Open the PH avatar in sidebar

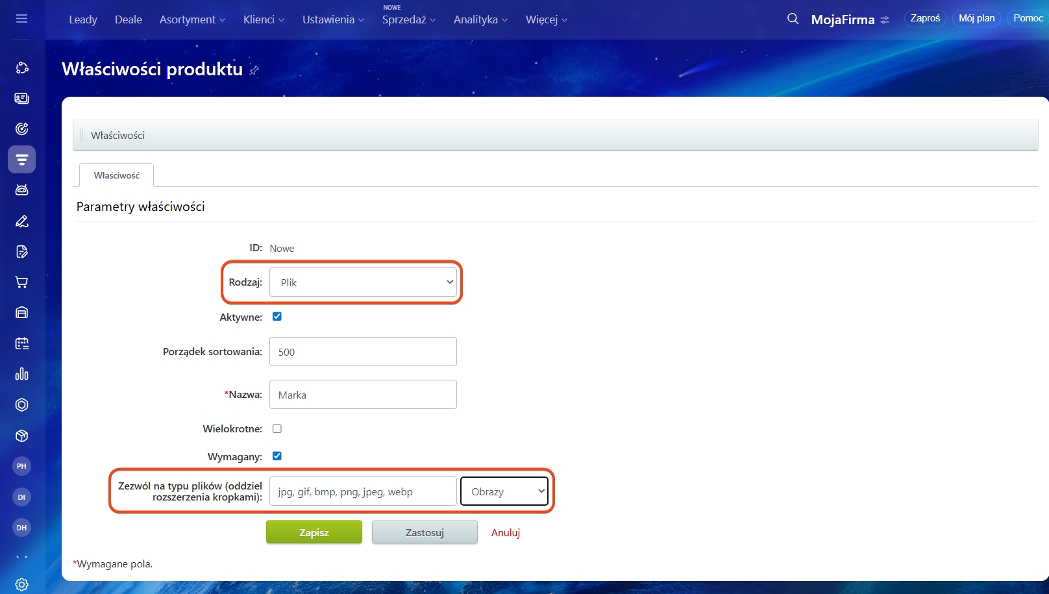coord(21,466)
